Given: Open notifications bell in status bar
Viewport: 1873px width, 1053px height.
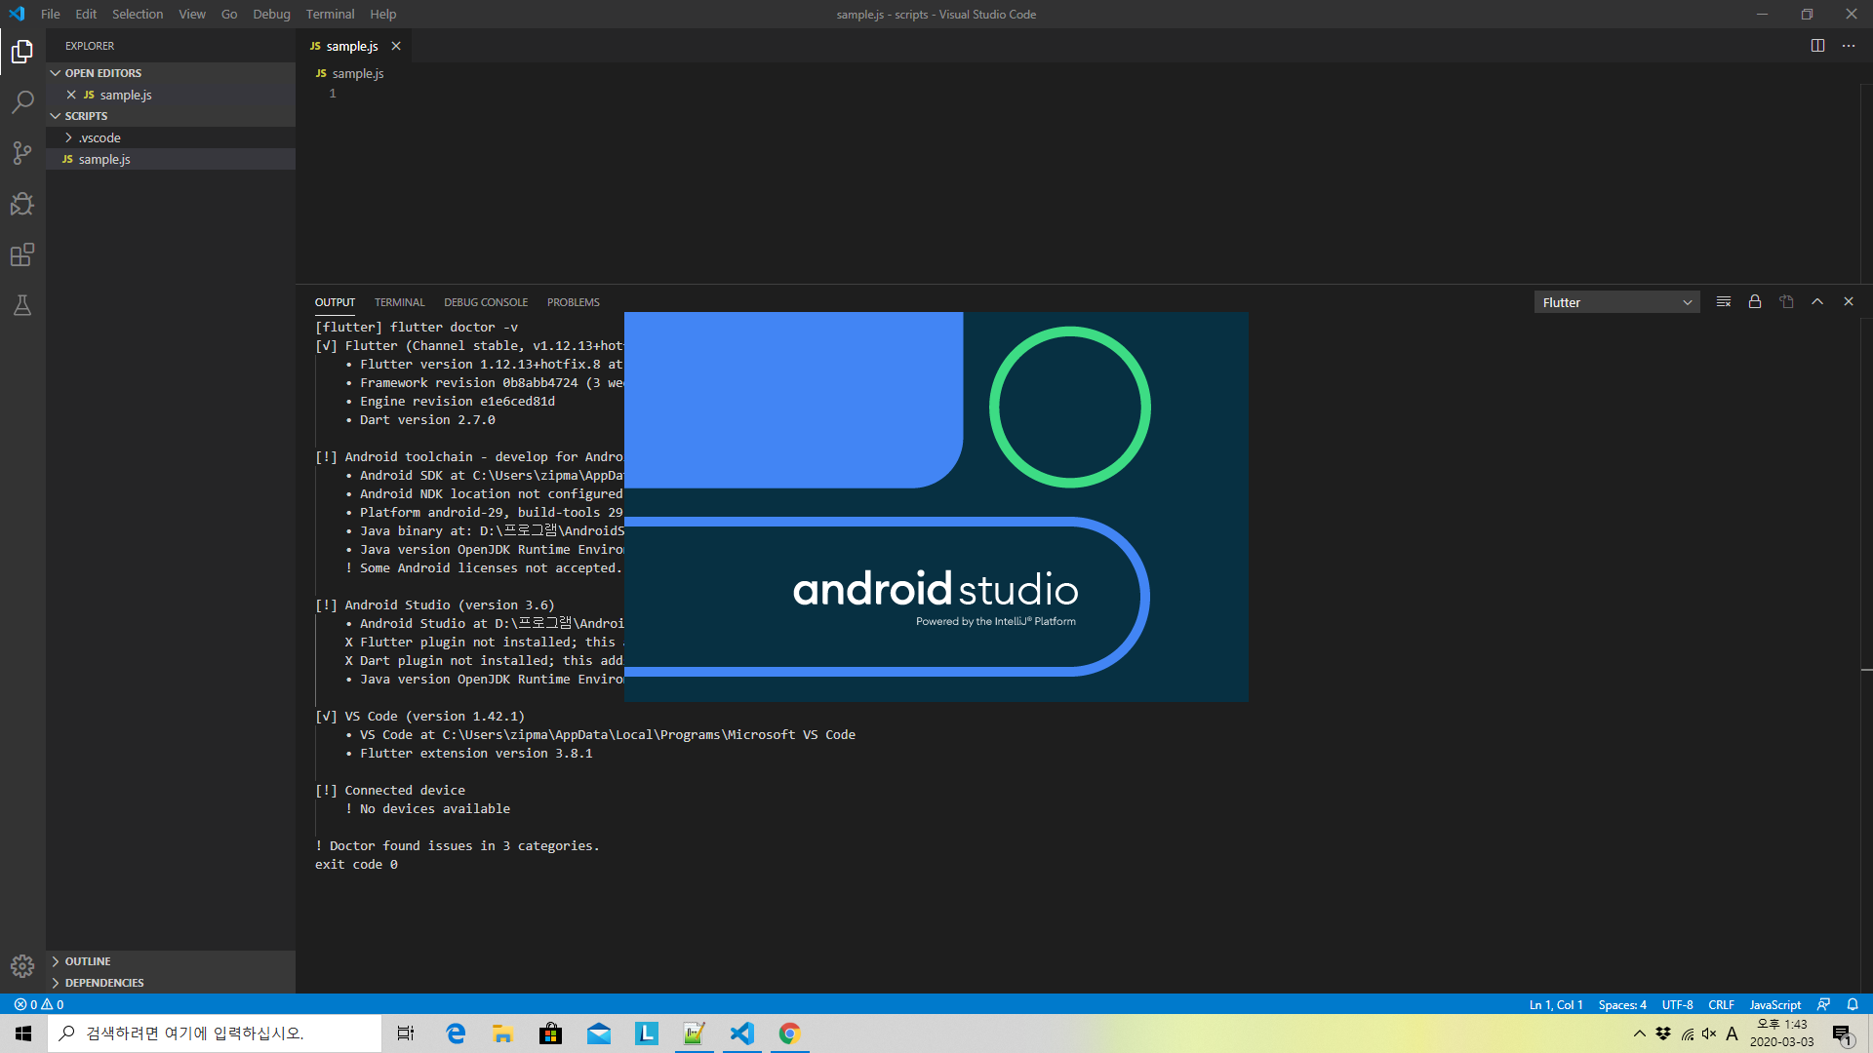Looking at the screenshot, I should [x=1853, y=1004].
